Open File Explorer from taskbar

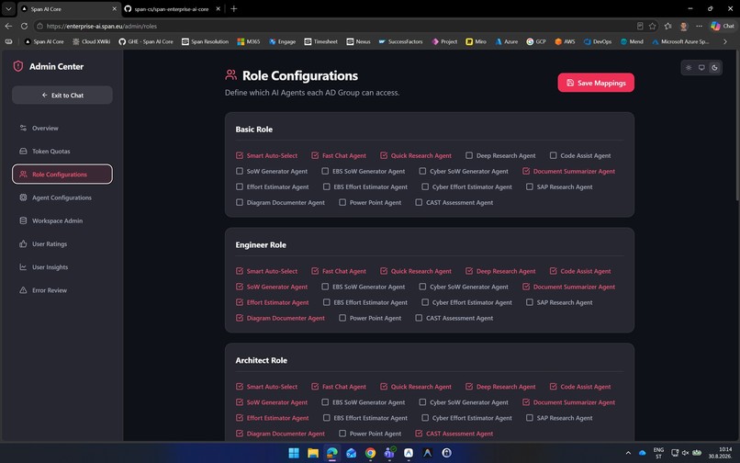(313, 453)
